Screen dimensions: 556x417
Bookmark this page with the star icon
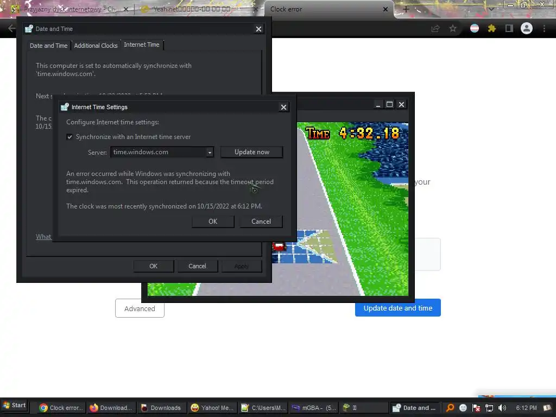(x=453, y=28)
